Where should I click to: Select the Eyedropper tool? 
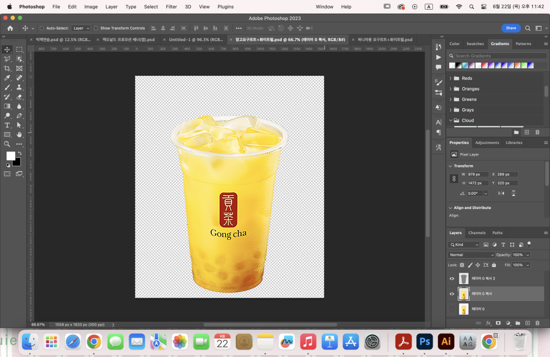pos(7,78)
